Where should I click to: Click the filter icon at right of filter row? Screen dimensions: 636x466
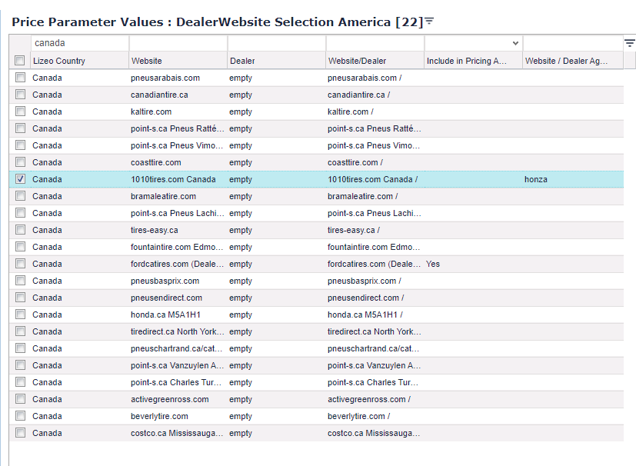tap(629, 44)
